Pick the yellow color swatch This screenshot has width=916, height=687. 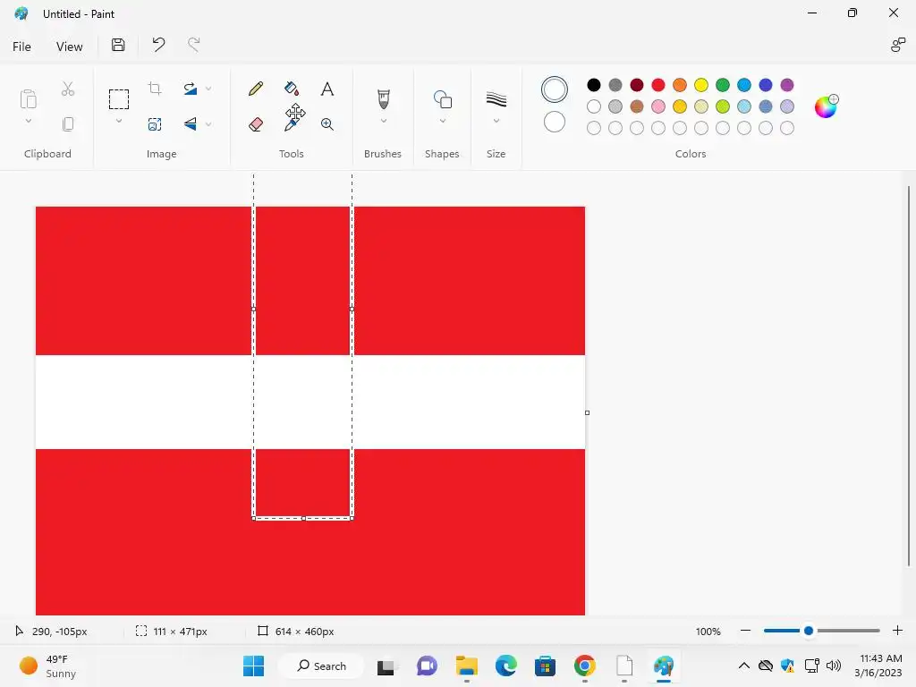(x=701, y=85)
